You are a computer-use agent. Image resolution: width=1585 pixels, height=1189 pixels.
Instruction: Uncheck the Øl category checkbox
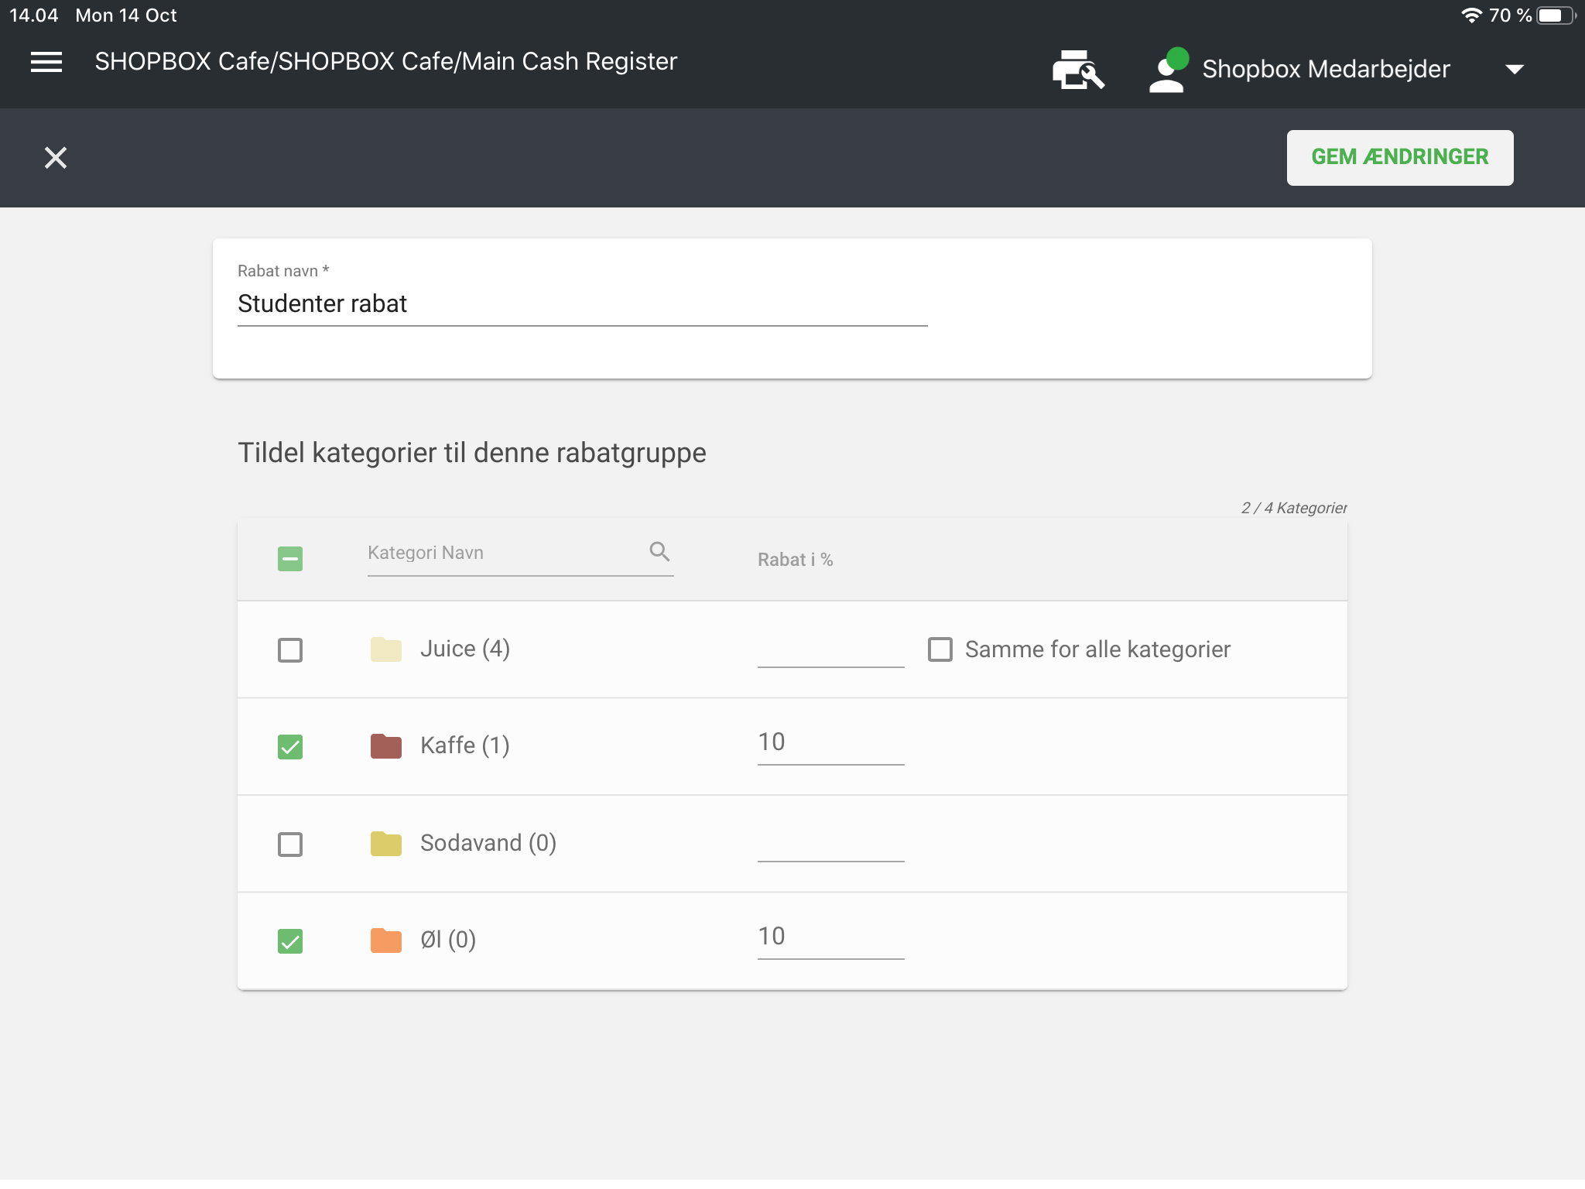(x=290, y=941)
